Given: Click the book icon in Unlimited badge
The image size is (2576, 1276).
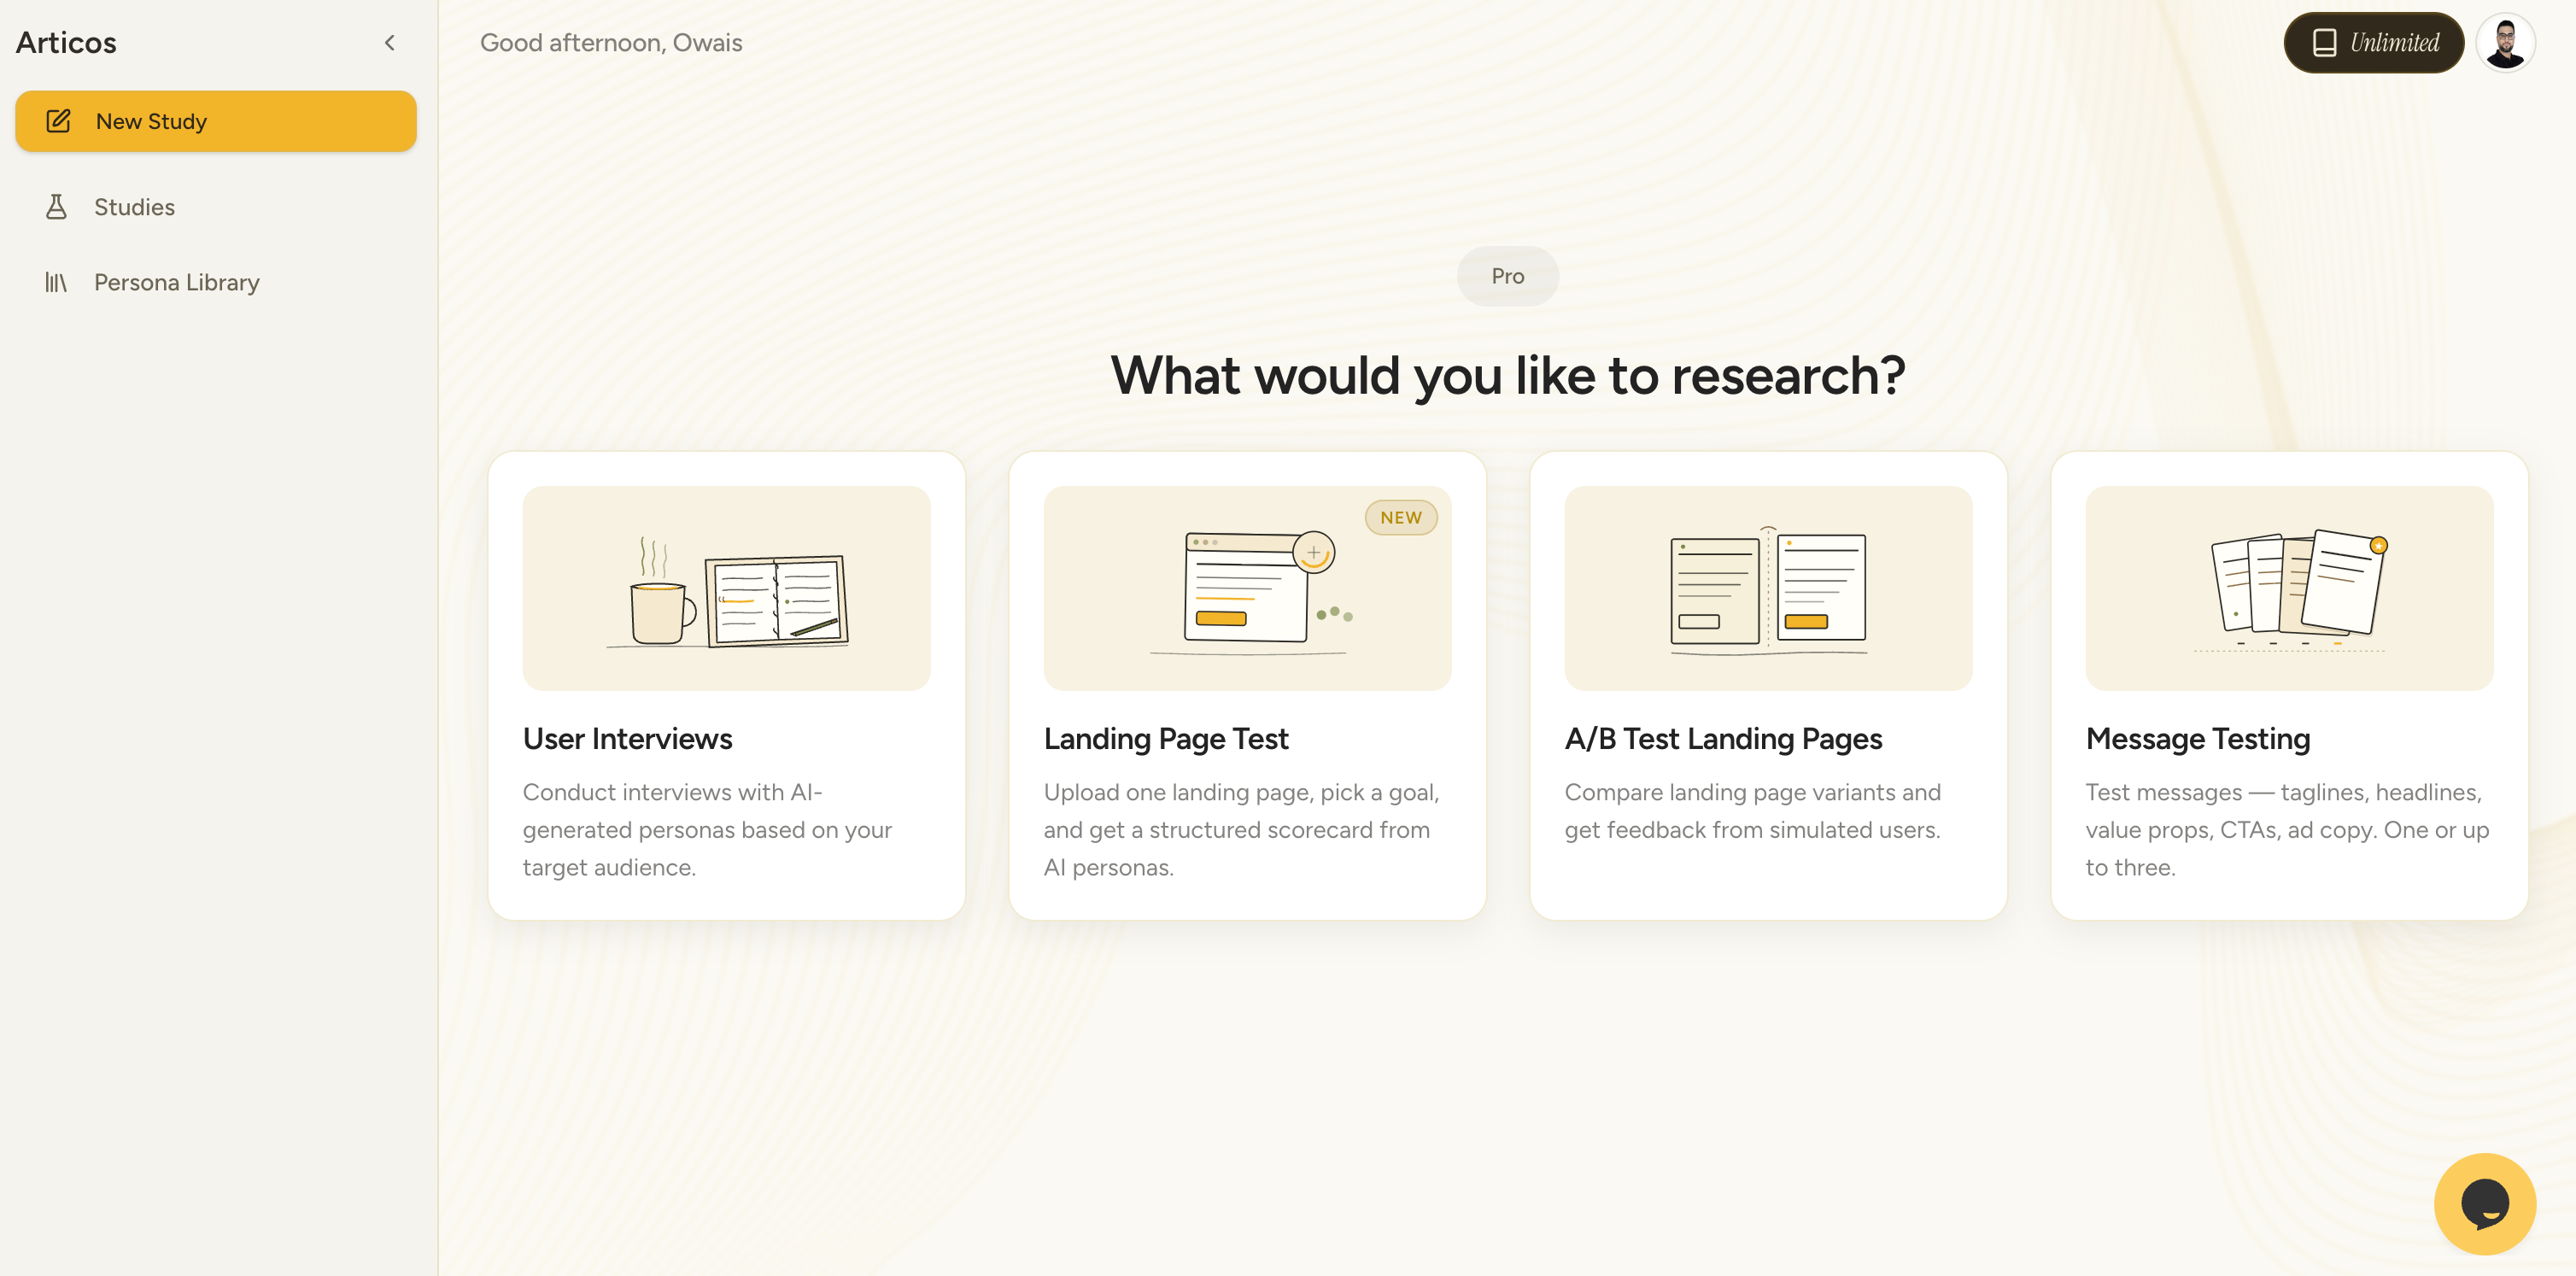Looking at the screenshot, I should point(2324,43).
